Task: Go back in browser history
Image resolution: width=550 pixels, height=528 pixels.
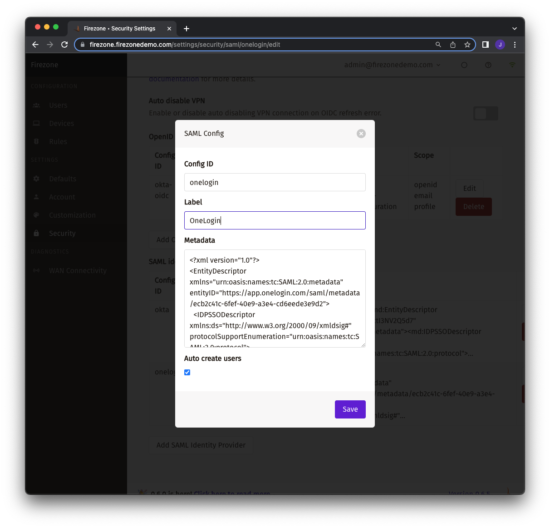Action: (x=35, y=45)
